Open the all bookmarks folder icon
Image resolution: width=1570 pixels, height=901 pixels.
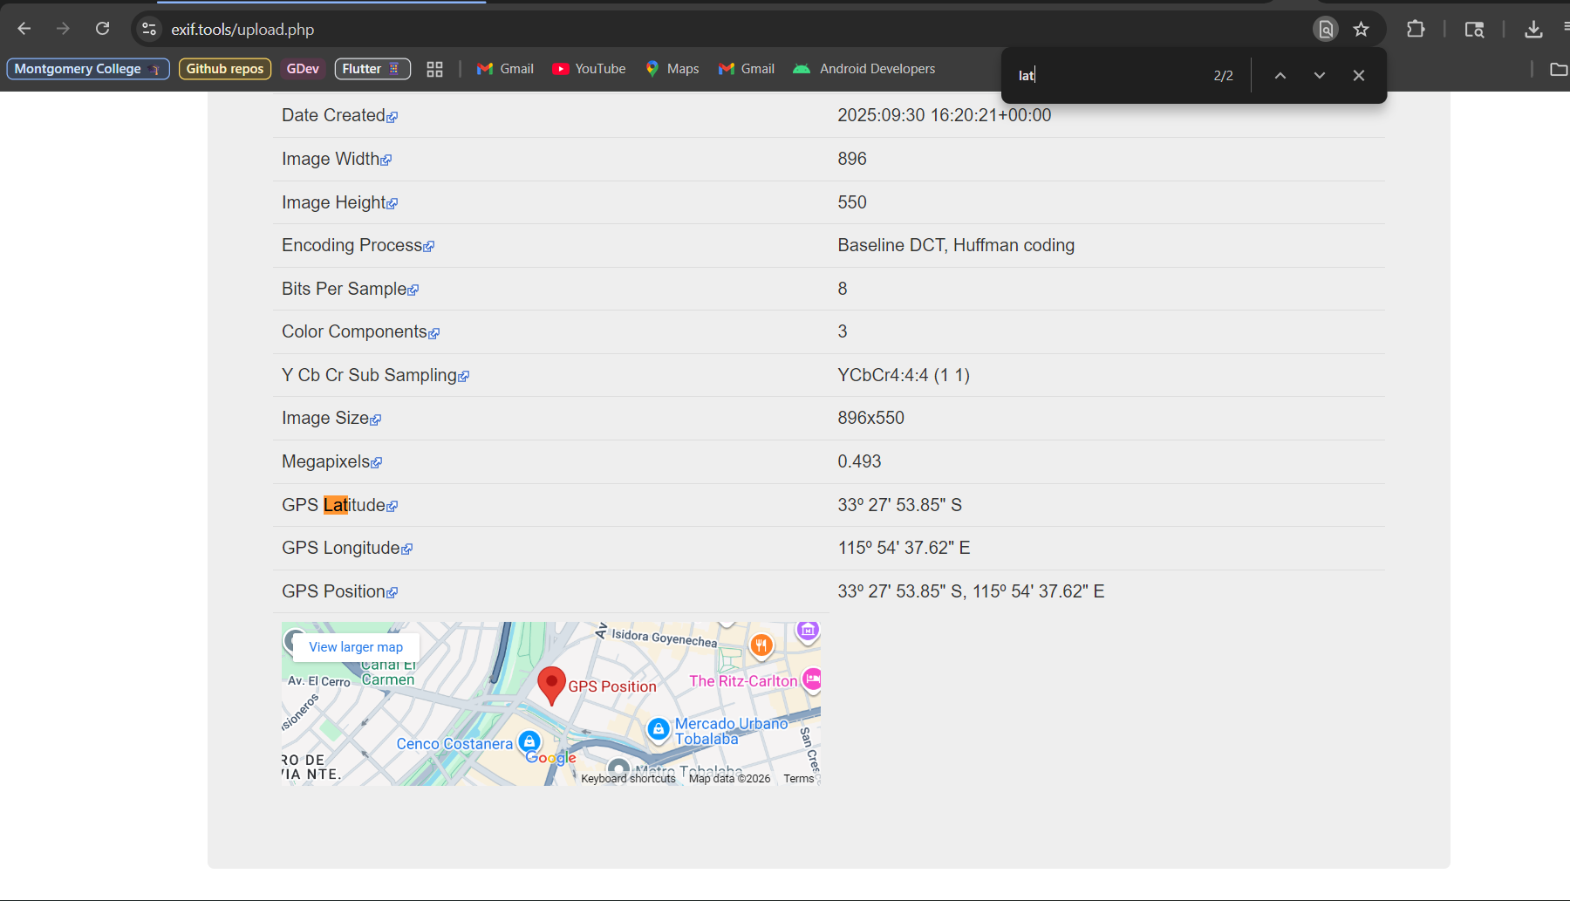click(1558, 69)
